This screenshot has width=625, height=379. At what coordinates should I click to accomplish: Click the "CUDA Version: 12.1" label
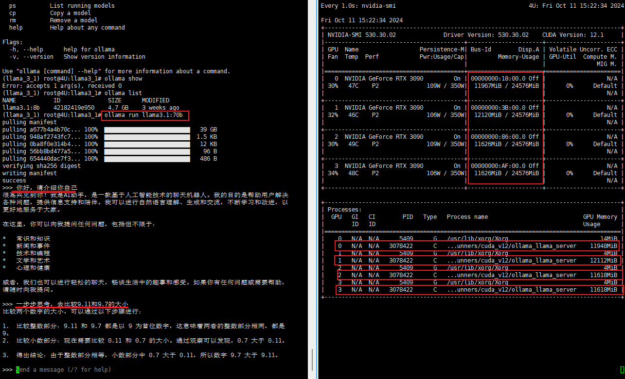572,35
